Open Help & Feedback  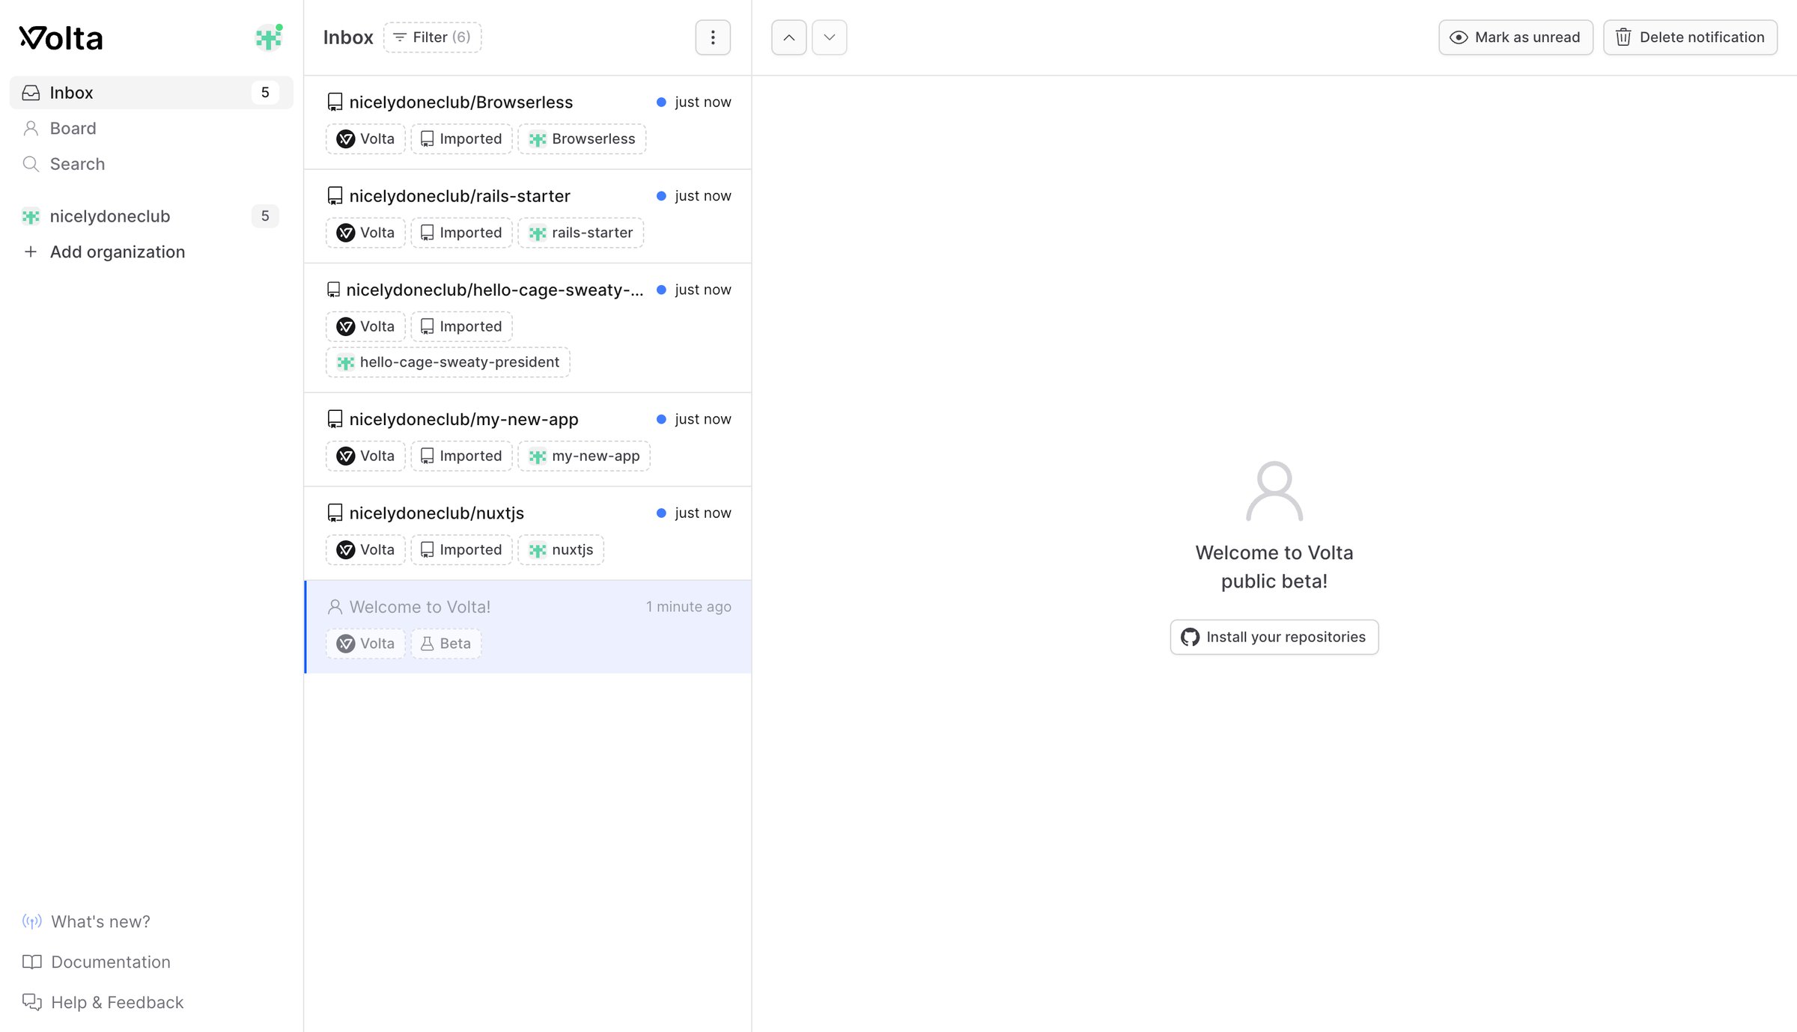[103, 1003]
